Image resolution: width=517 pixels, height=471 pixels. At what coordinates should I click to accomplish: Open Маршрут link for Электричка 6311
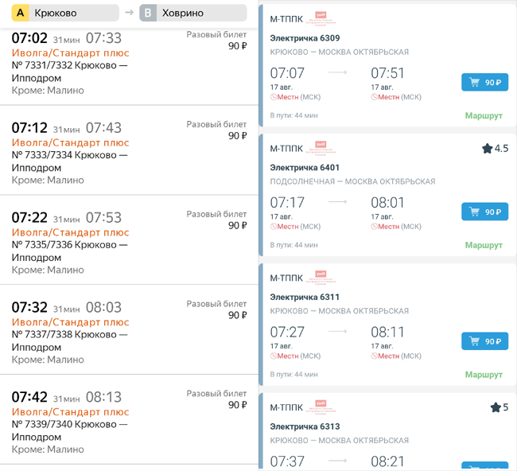coord(484,375)
